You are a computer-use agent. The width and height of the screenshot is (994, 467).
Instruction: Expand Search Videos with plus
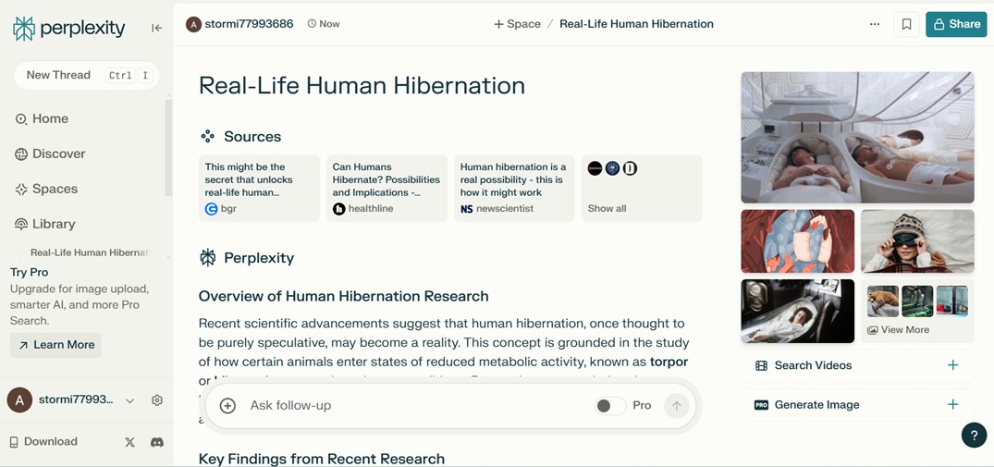[952, 365]
